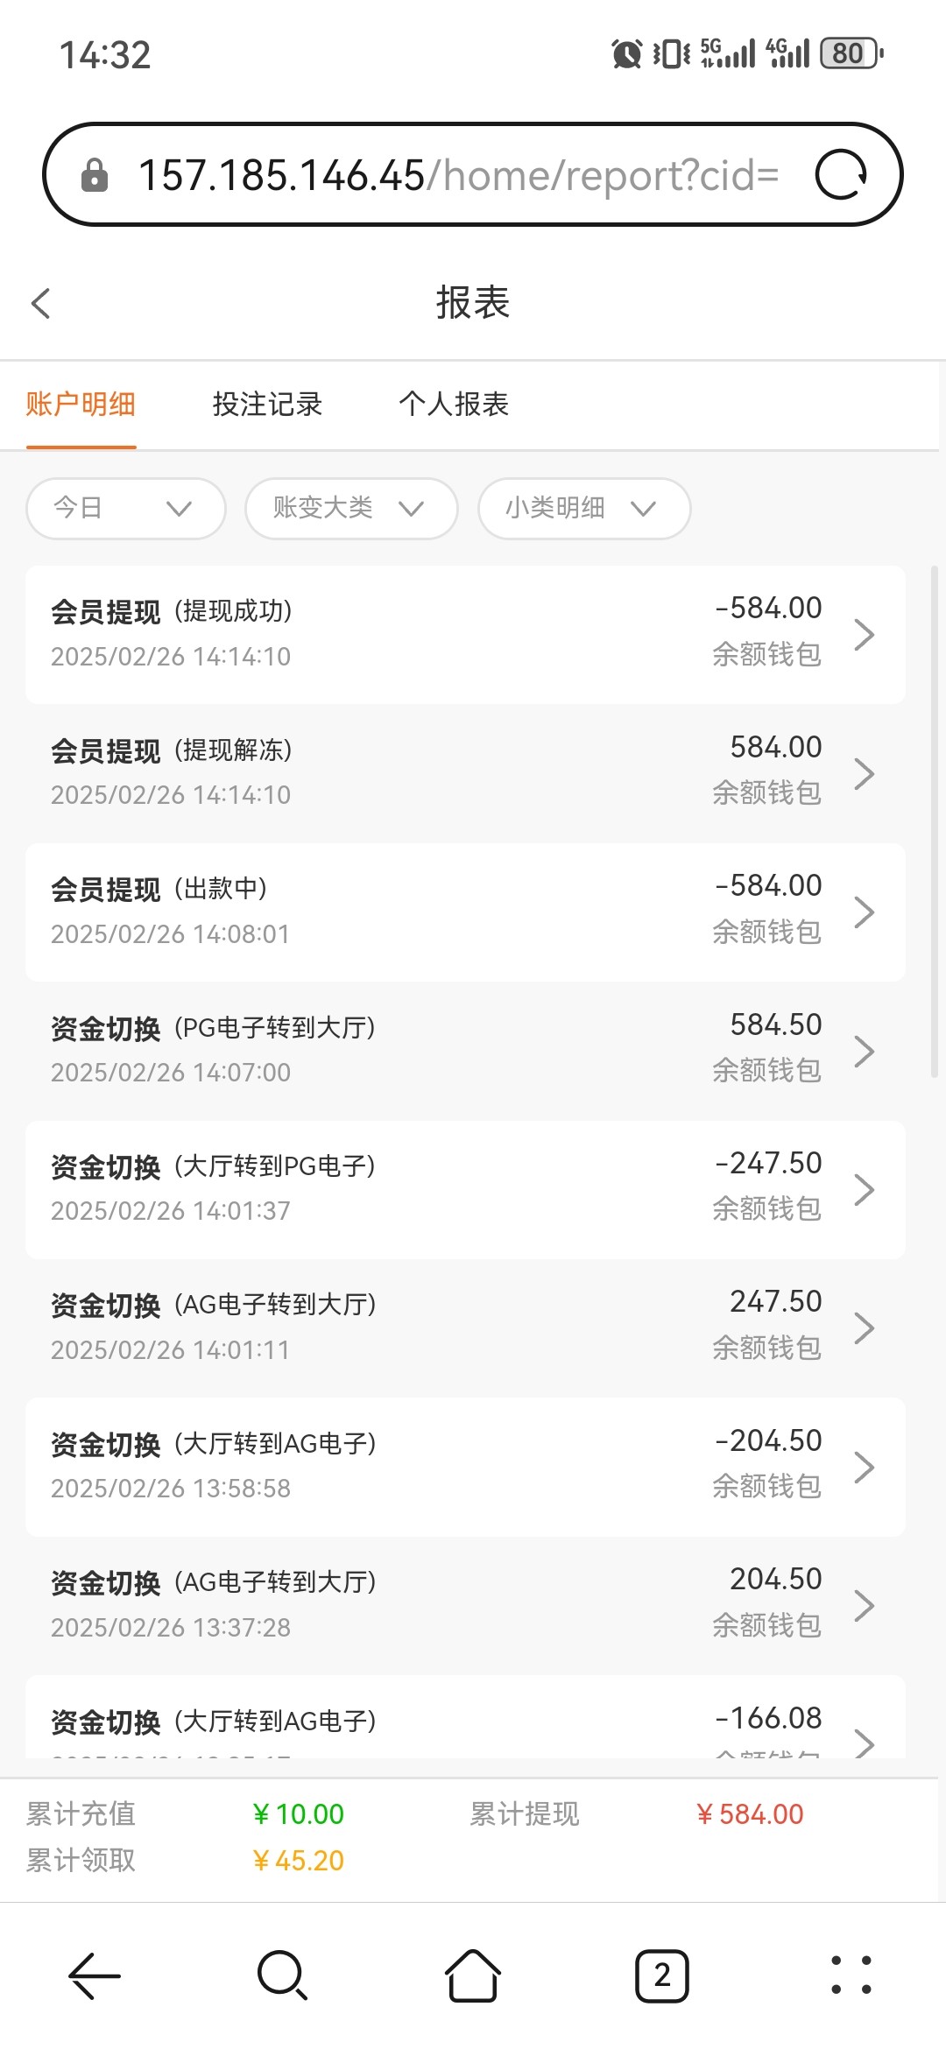View details of 提现解冻 entry
Image resolution: width=946 pixels, height=2049 pixels.
[x=464, y=772]
